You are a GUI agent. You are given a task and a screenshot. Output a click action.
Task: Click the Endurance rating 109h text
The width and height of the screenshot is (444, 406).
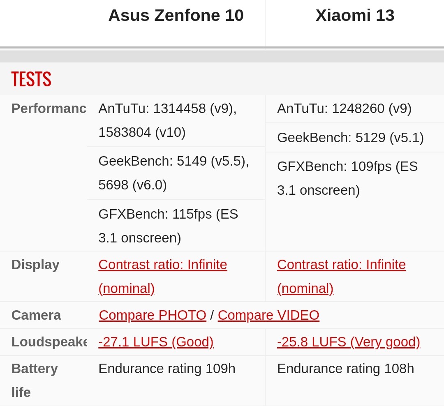point(167,369)
